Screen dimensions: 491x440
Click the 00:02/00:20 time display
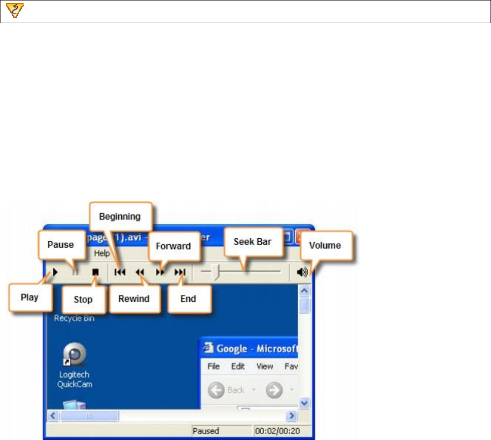(278, 431)
